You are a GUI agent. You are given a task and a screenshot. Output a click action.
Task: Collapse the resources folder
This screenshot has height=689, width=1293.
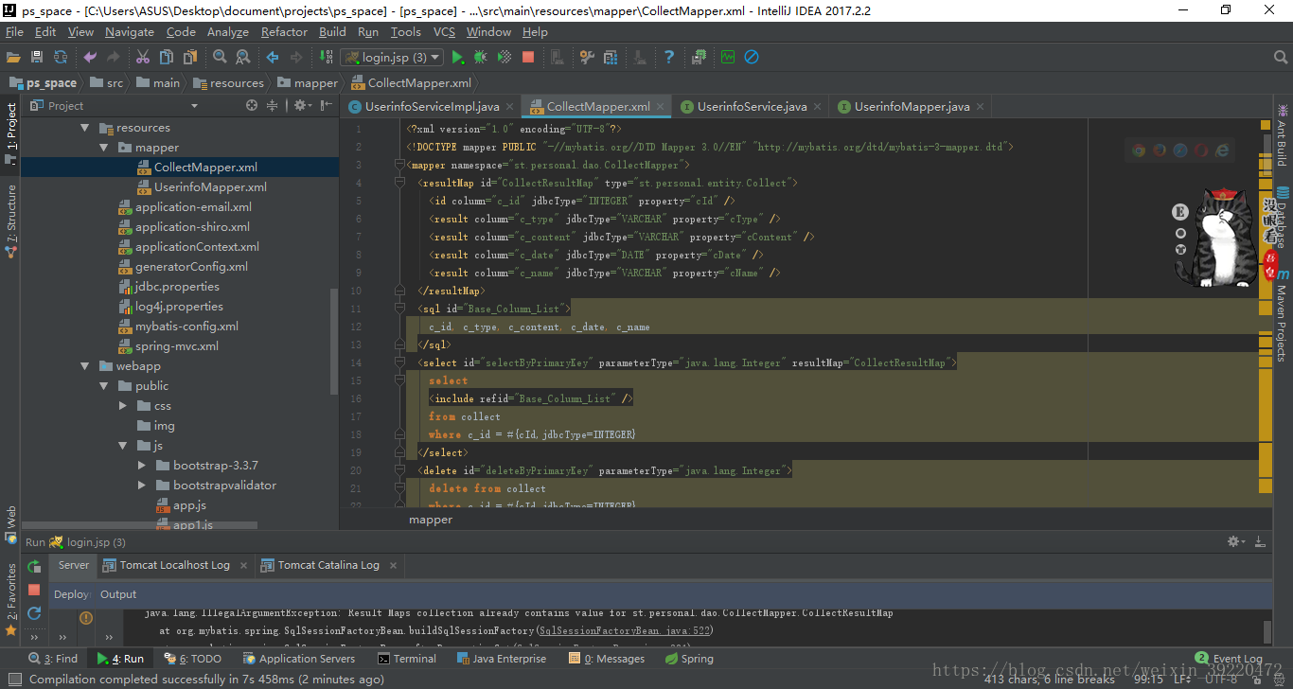click(84, 128)
